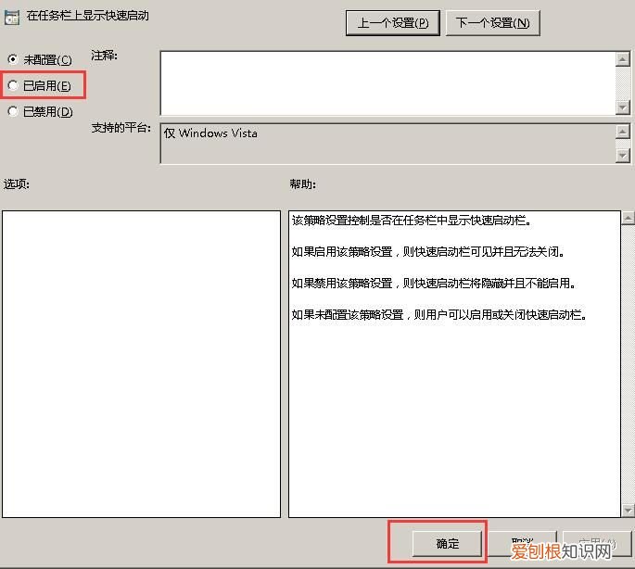635x569 pixels.
Task: Click the 支持的平台 box scroll up arrow
Action: [622, 132]
